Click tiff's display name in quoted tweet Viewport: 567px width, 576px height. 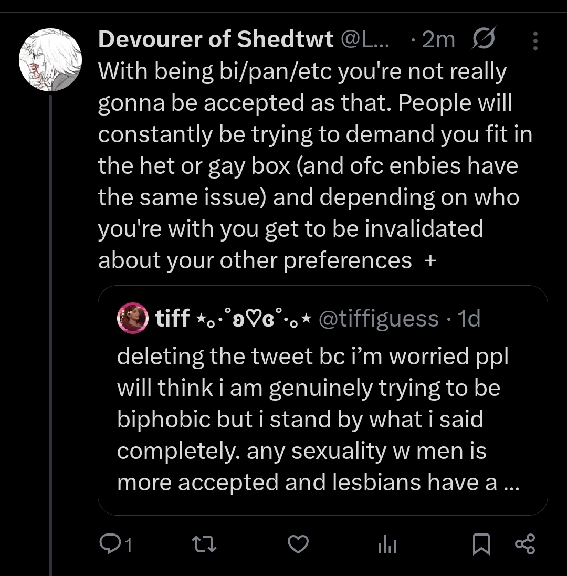172,318
